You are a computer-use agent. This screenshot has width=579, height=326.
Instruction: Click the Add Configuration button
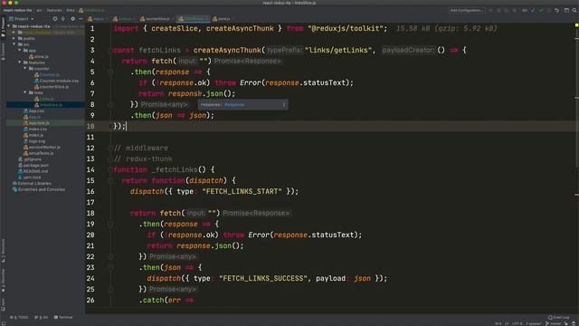pyautogui.click(x=467, y=10)
